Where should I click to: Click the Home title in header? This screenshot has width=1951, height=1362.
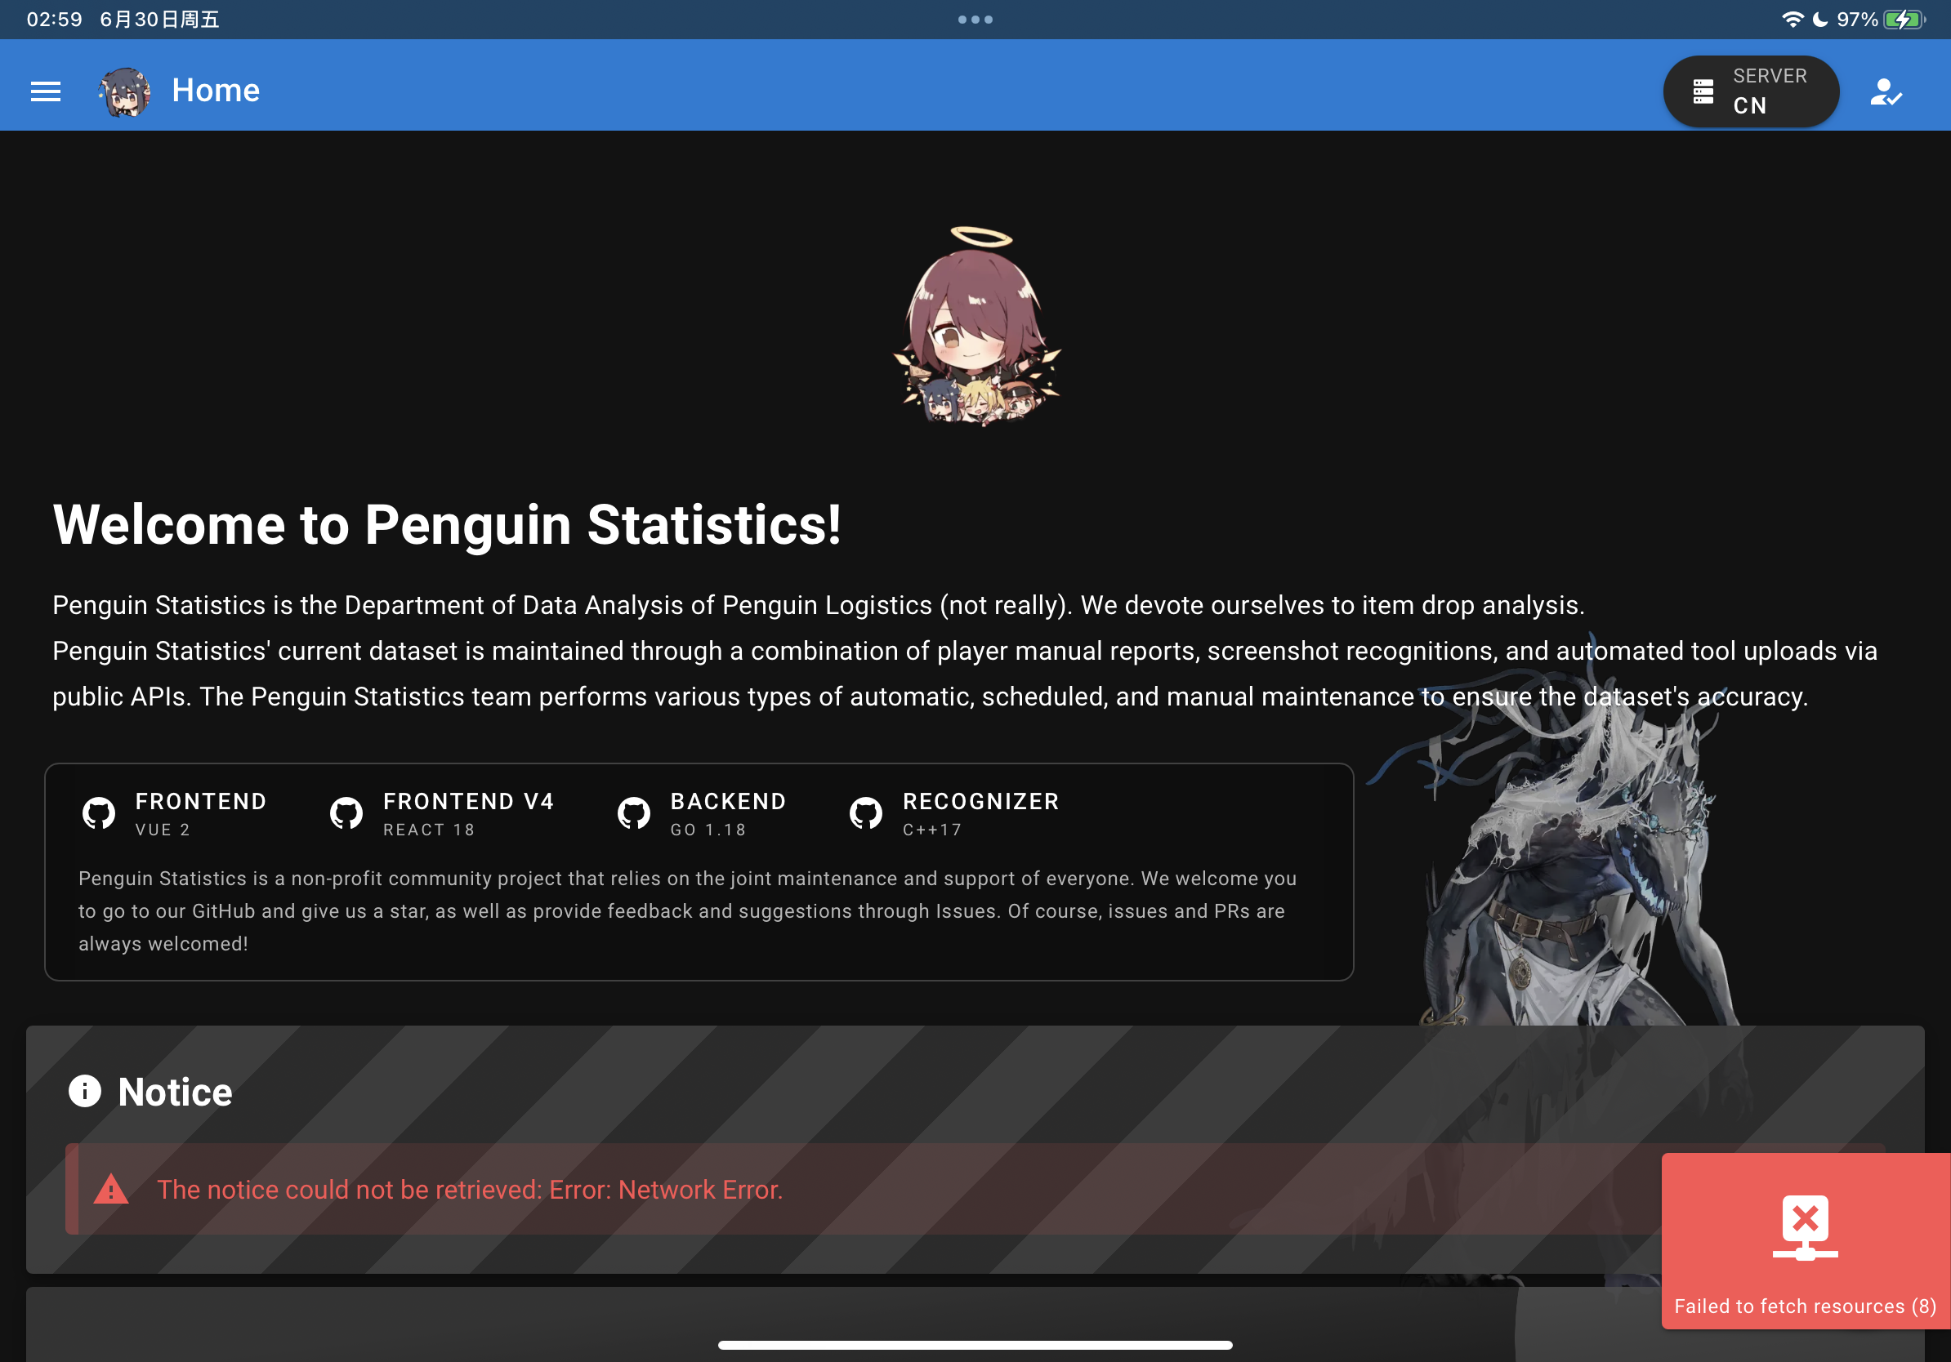pos(216,90)
